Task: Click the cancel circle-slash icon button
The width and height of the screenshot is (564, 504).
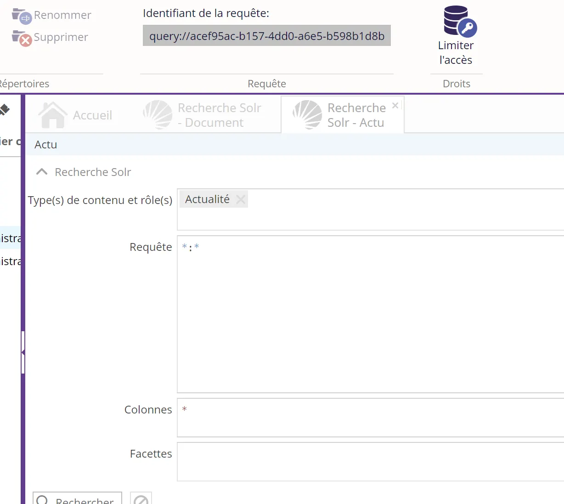Action: 141,499
